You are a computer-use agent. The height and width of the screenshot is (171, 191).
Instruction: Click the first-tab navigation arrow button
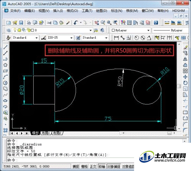tap(12, 133)
